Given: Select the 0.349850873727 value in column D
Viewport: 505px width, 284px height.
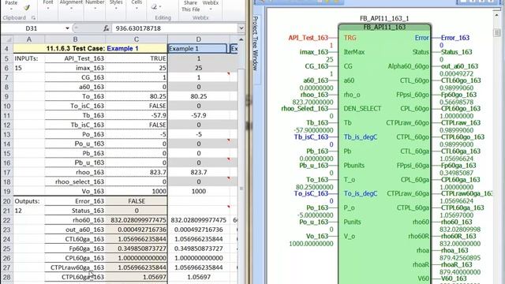Looking at the screenshot, I should pos(198,248).
